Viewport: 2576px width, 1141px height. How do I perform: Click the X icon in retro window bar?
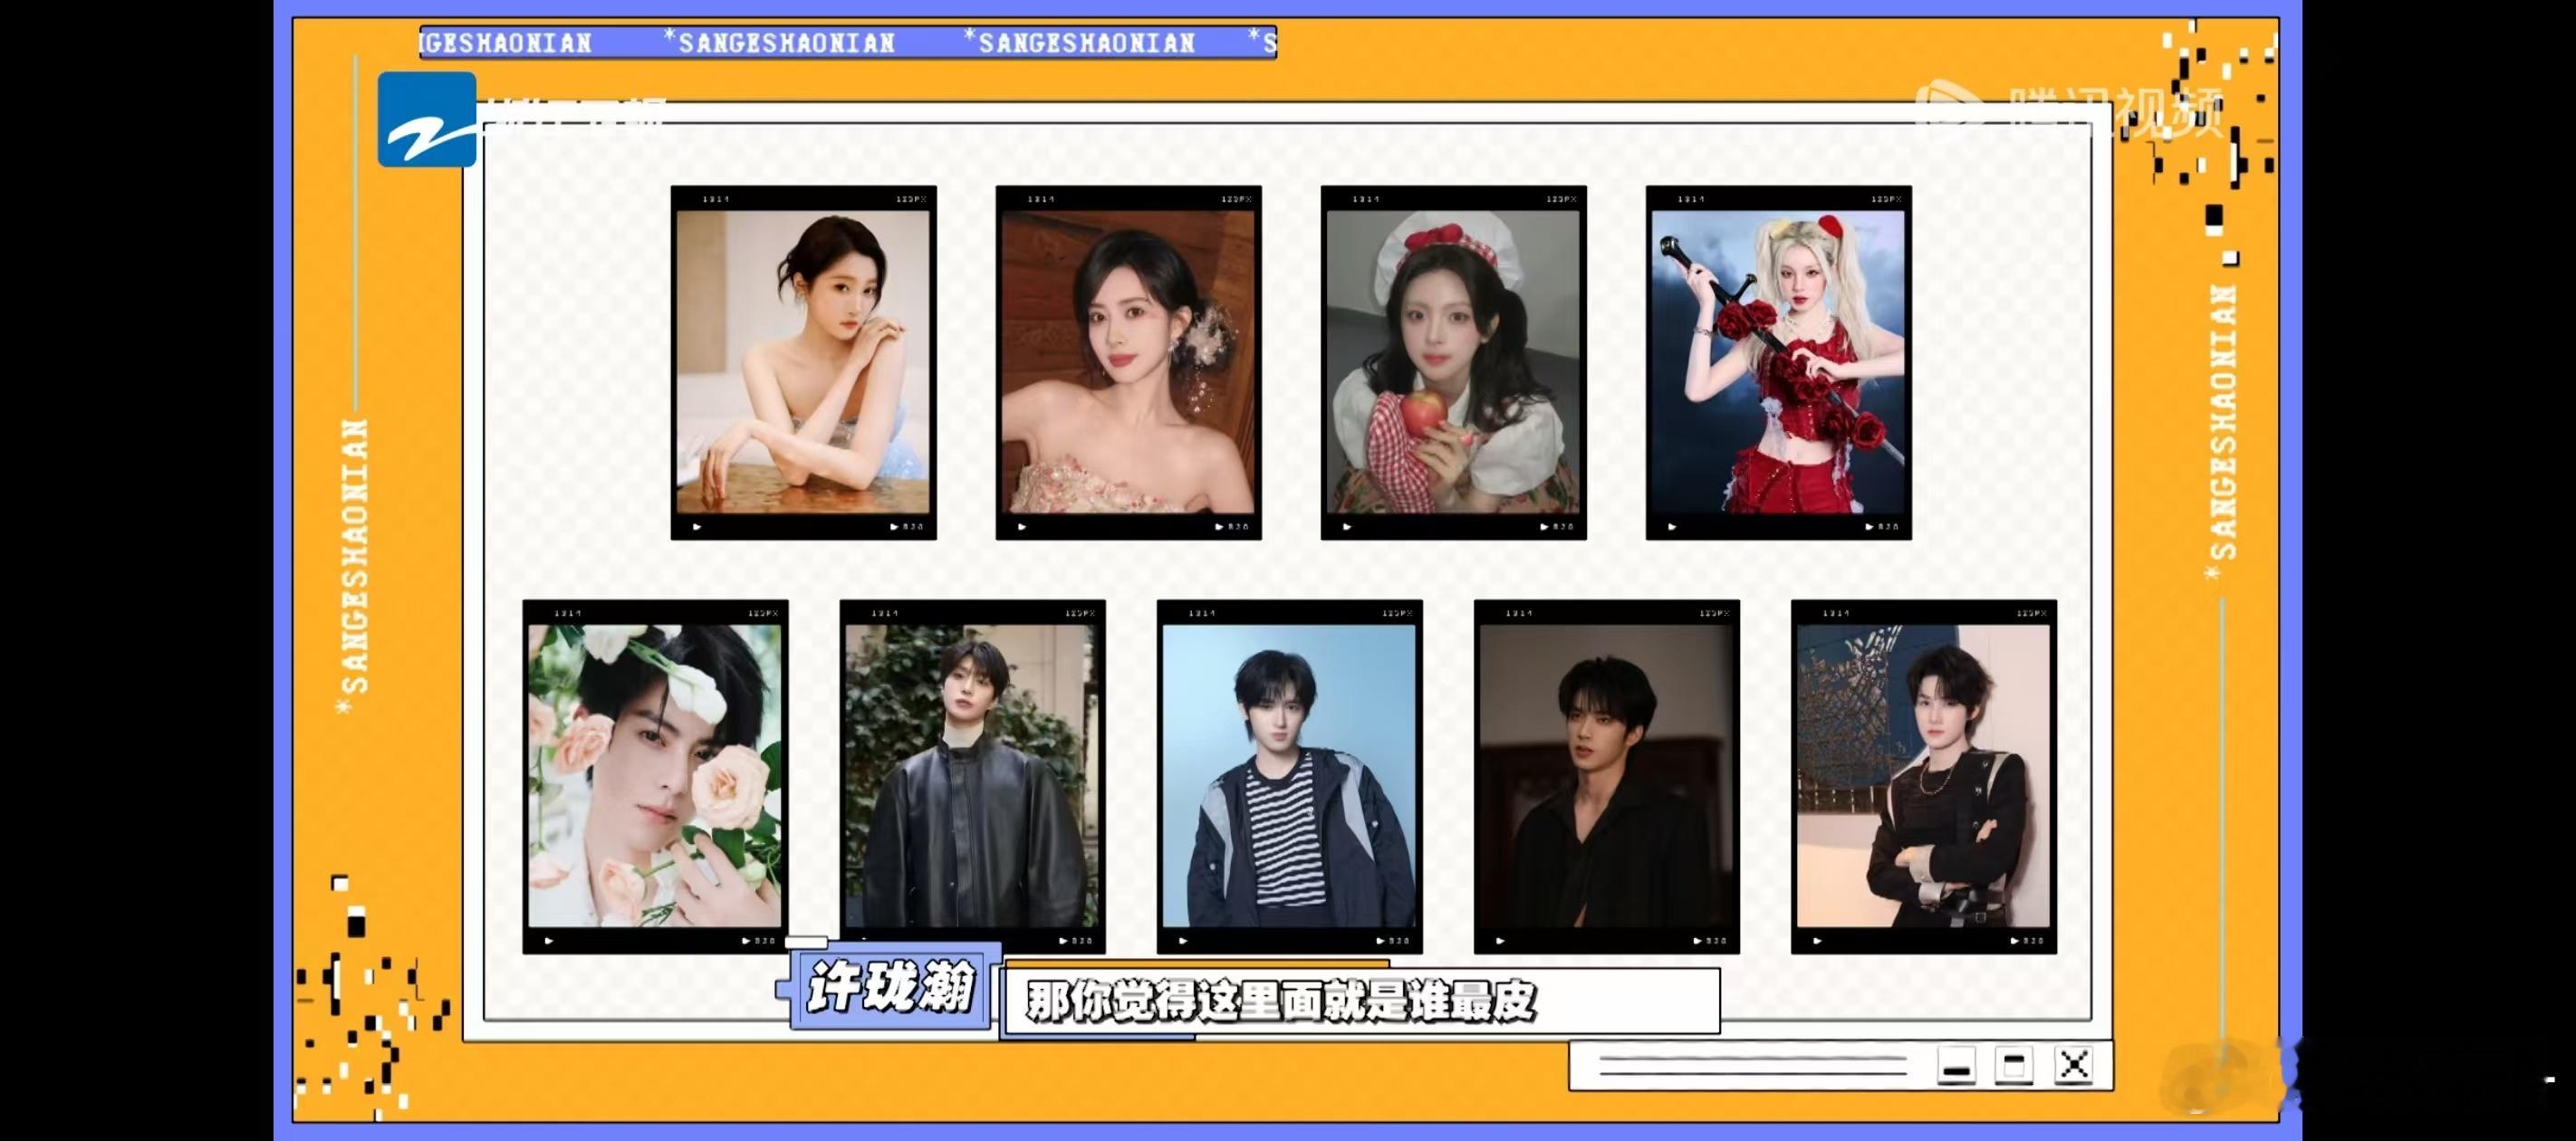2074,1066
